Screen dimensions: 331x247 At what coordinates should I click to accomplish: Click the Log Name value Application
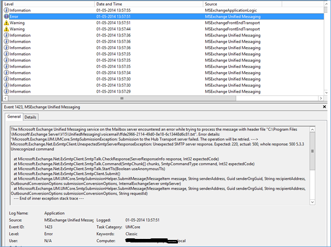click(x=54, y=213)
